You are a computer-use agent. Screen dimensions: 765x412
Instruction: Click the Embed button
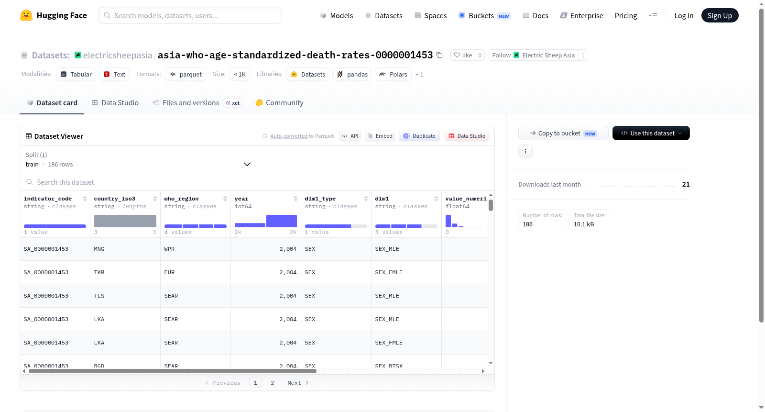point(380,136)
